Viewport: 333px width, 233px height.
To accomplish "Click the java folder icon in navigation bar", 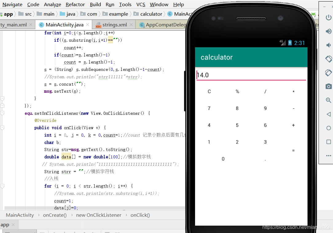I will click(62, 14).
